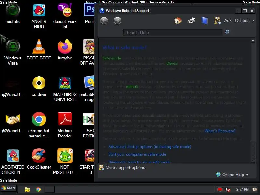Browse Help contents via book icon
260x195 pixels.
[205, 21]
